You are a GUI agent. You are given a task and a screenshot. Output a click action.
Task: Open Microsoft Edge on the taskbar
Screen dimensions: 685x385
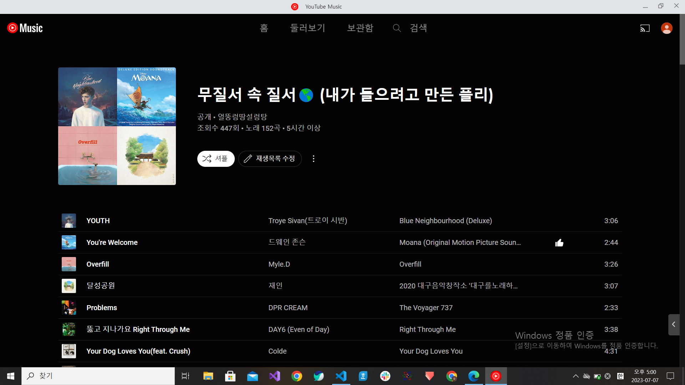(474, 376)
